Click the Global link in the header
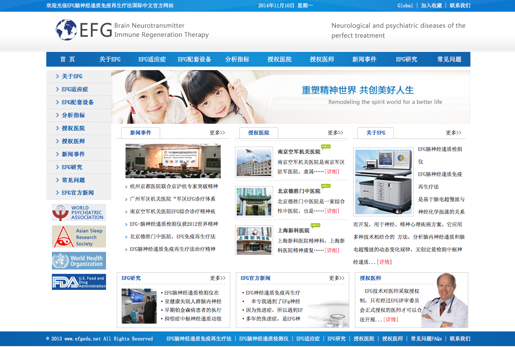 405,6
